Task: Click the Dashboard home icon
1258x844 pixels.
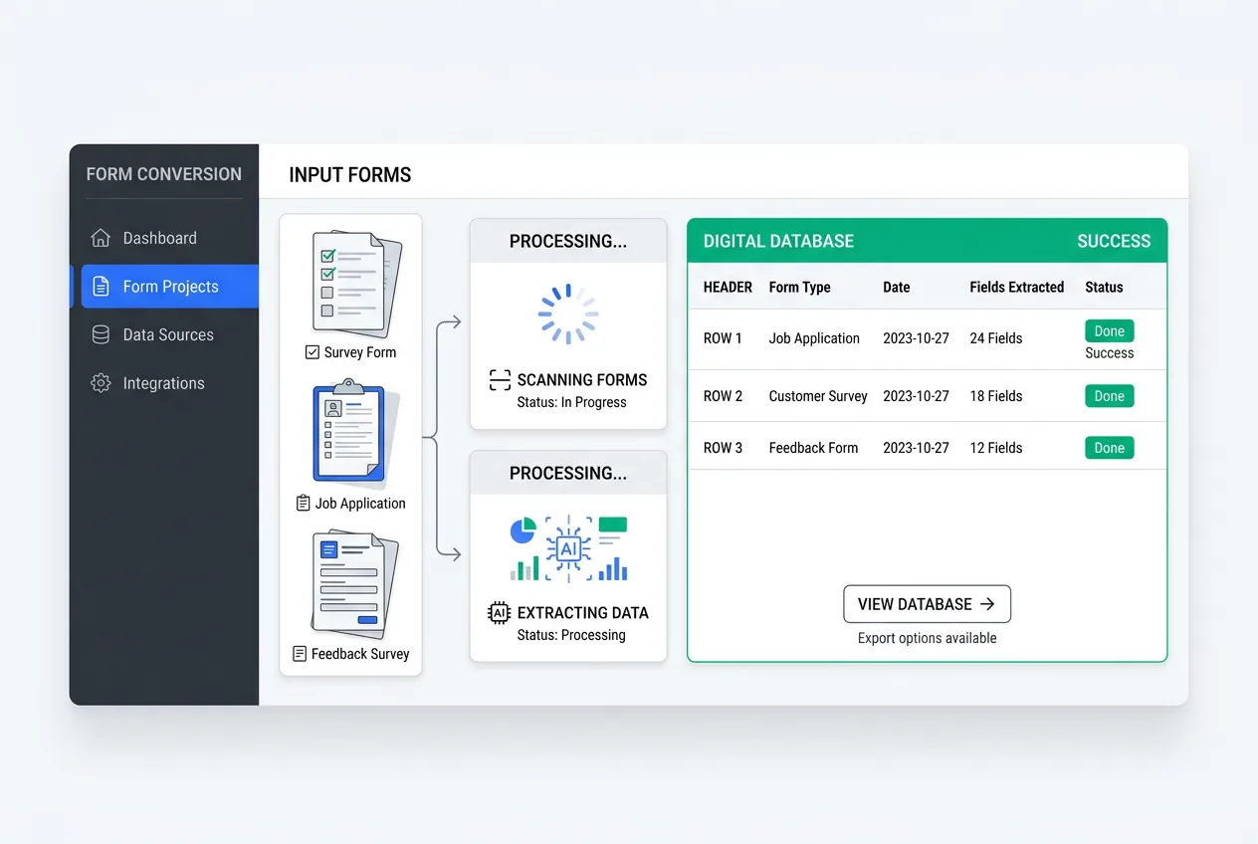Action: (x=101, y=238)
